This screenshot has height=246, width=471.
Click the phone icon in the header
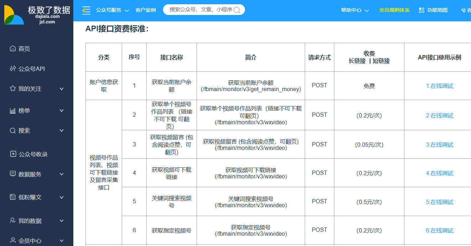(x=464, y=10)
